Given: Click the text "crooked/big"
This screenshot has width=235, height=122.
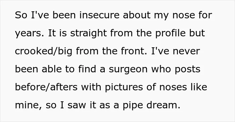Looking at the screenshot, I should click(44, 51).
